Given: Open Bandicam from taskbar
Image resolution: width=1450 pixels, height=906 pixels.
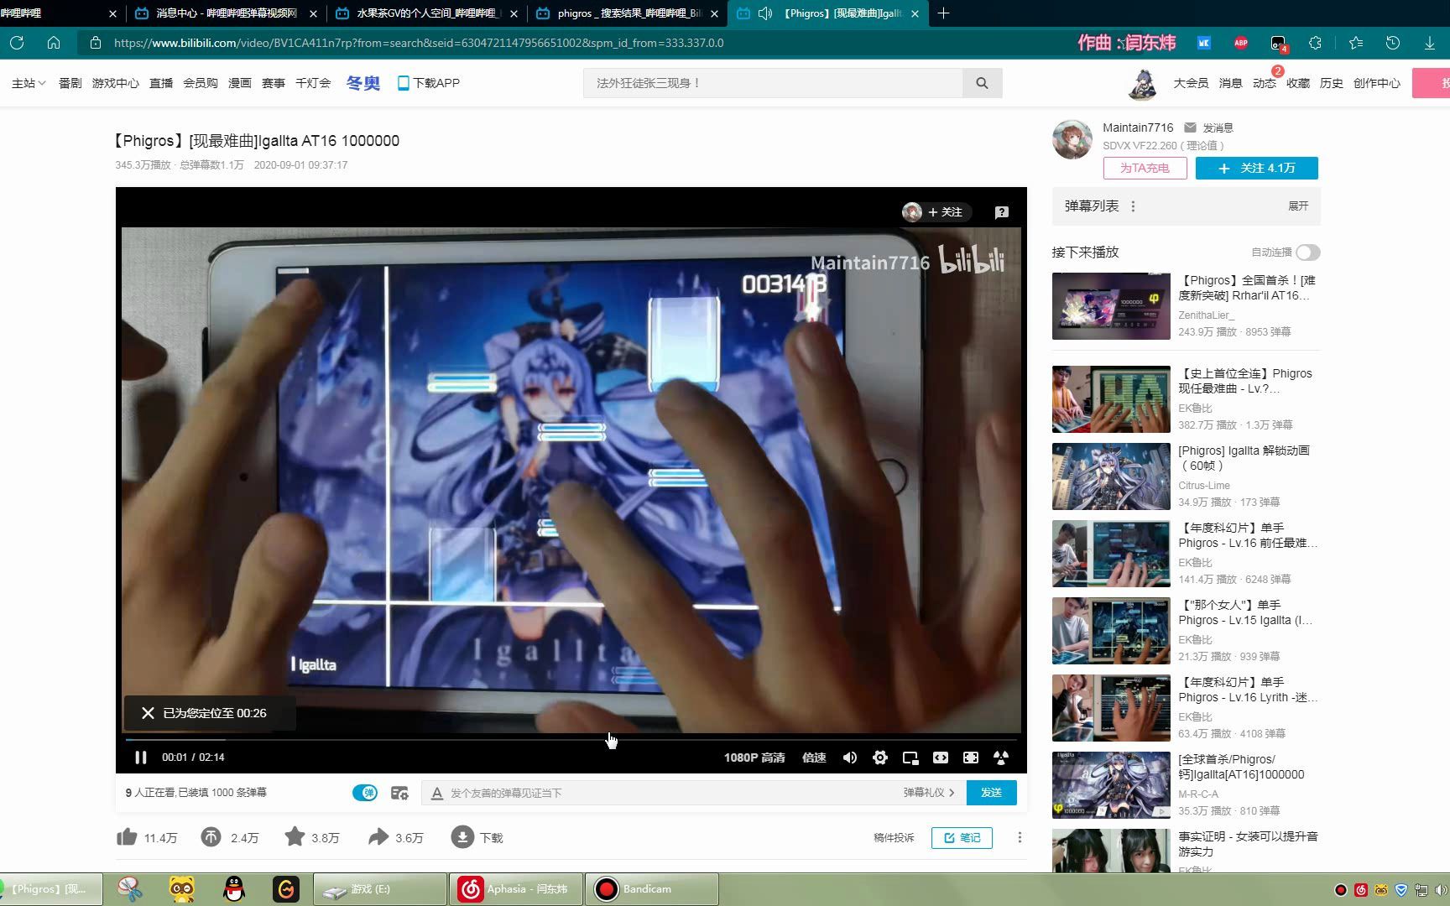Looking at the screenshot, I should pyautogui.click(x=651, y=889).
